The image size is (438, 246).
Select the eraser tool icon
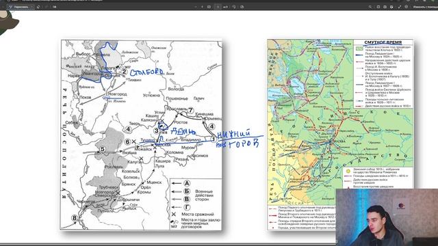pyautogui.click(x=38, y=7)
